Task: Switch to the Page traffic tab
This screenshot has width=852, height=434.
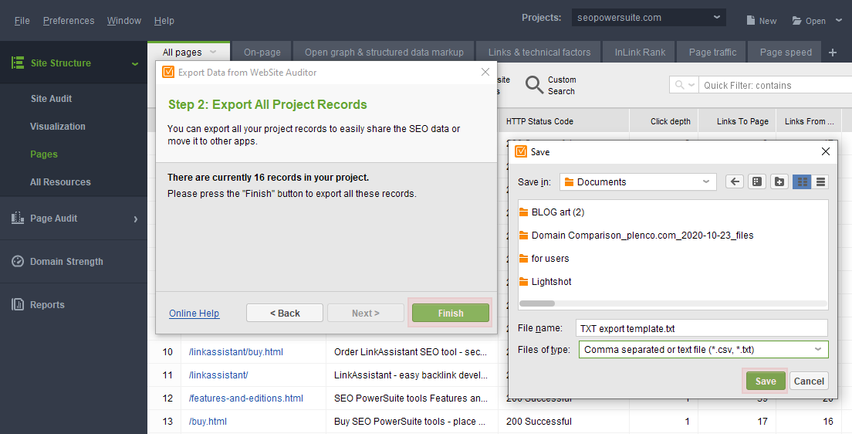Action: (x=712, y=53)
